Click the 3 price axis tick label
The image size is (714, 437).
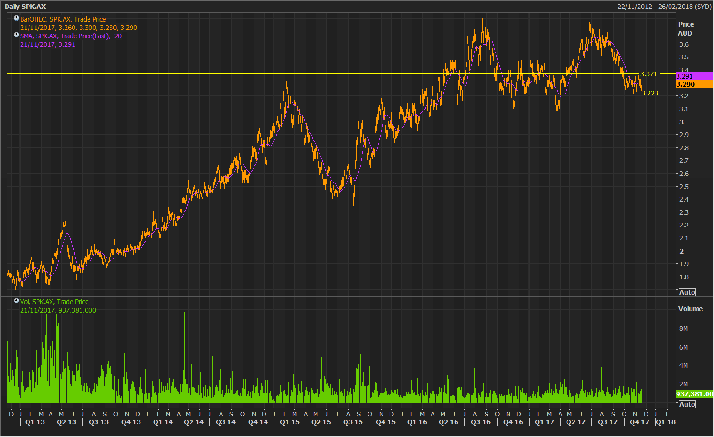pos(682,122)
